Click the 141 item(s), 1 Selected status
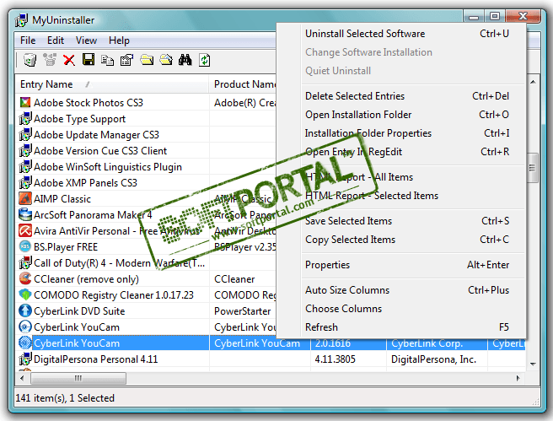 pyautogui.click(x=65, y=398)
